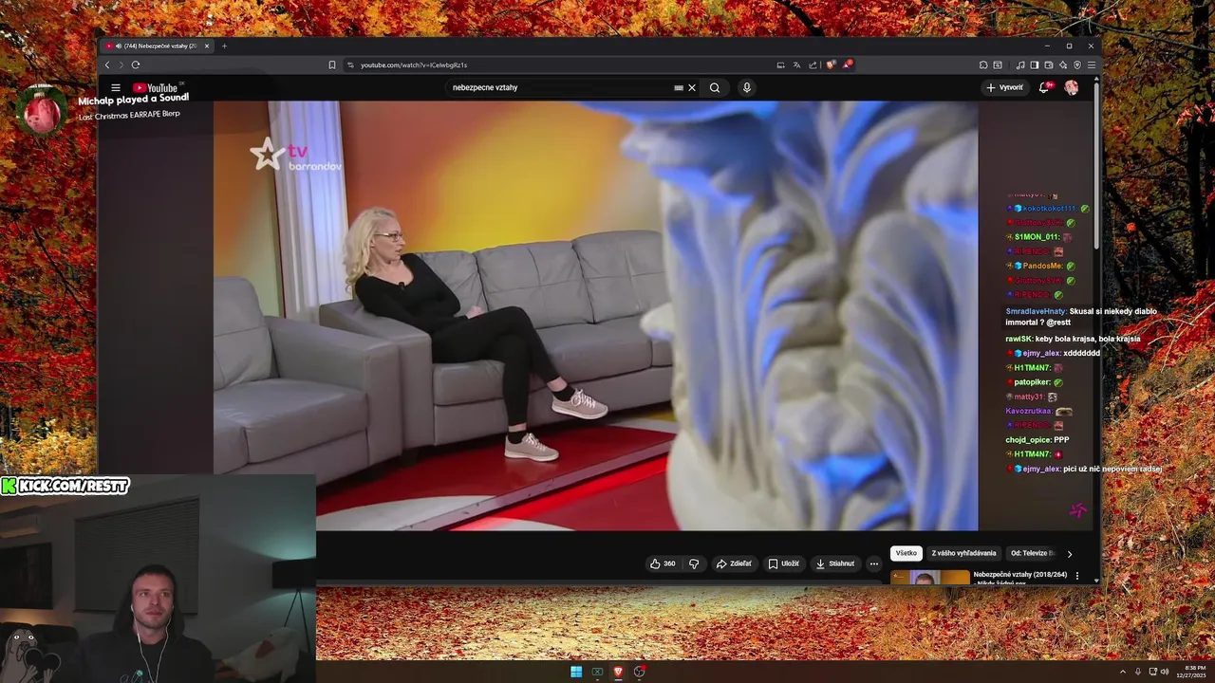Open browser extensions puzzle icon
The image size is (1215, 683).
click(x=983, y=65)
